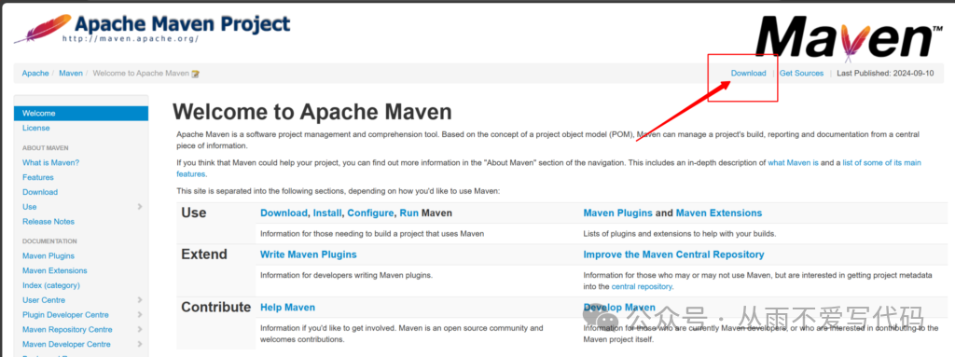Open Maven Developer Centre sidebar item

pos(66,344)
